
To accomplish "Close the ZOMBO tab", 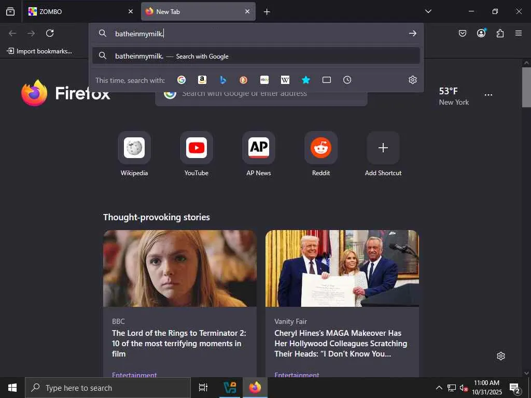I will pos(130,11).
